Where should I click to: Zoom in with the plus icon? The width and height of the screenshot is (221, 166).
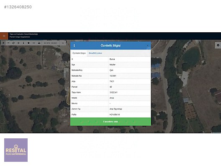pos(3,43)
